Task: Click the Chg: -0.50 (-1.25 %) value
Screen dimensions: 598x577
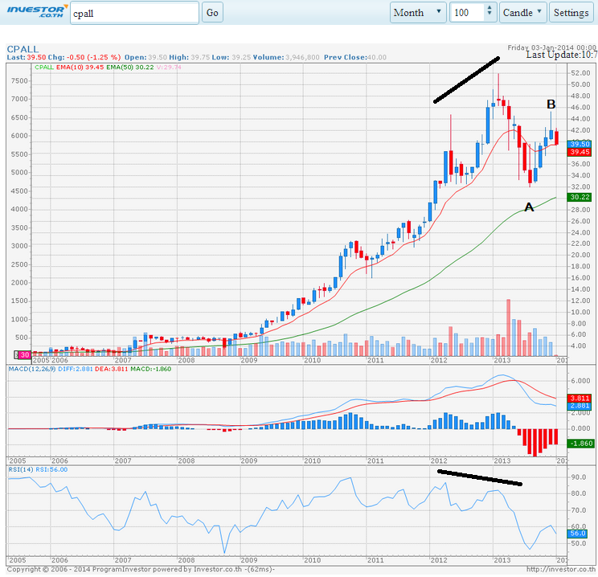Action: click(x=84, y=57)
